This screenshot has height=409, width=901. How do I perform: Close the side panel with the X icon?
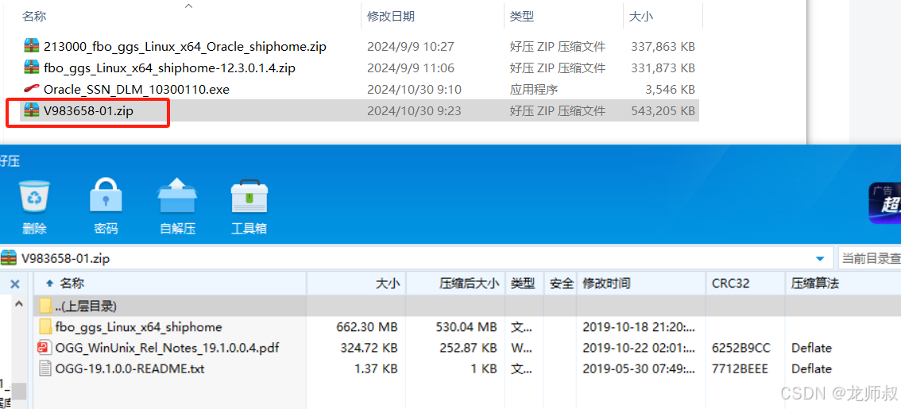point(16,284)
